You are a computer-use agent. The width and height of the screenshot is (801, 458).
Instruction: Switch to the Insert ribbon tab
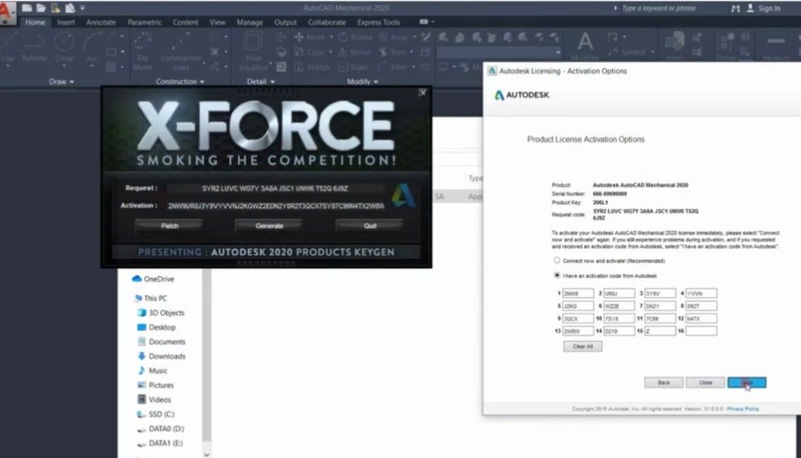pos(66,22)
